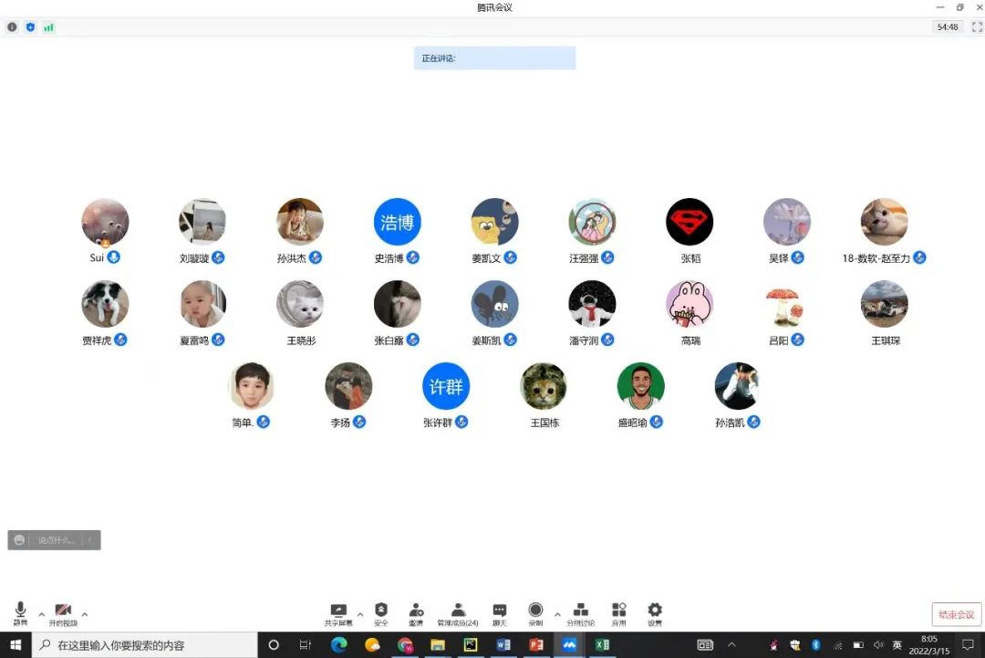This screenshot has height=658, width=985.
Task: Expand the recording options arrow
Action: coord(557,614)
